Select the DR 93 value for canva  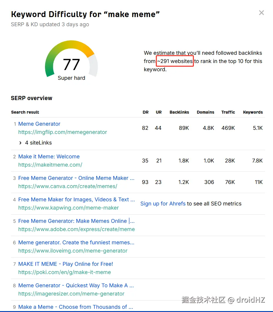(145, 182)
